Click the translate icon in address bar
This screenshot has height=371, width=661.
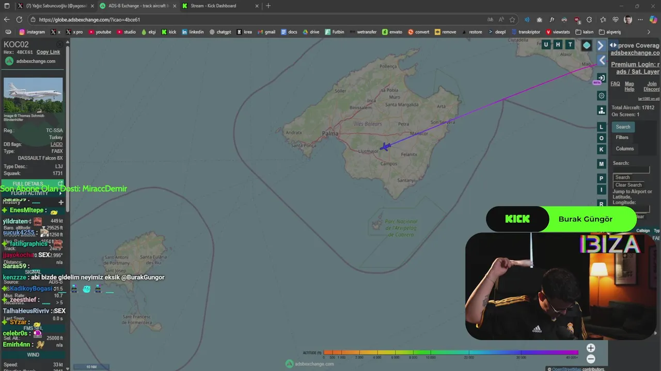(490, 20)
